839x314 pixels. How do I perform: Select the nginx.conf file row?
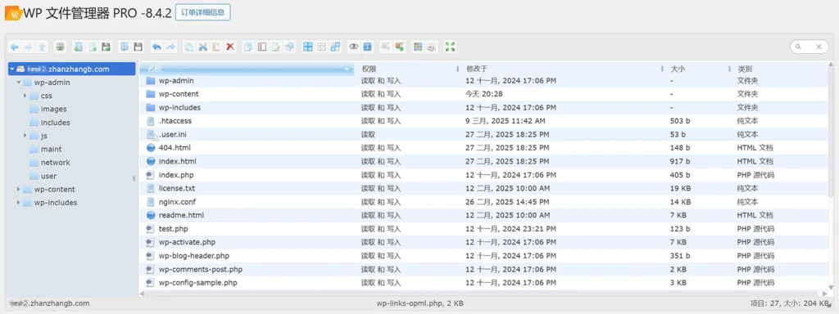(484, 202)
